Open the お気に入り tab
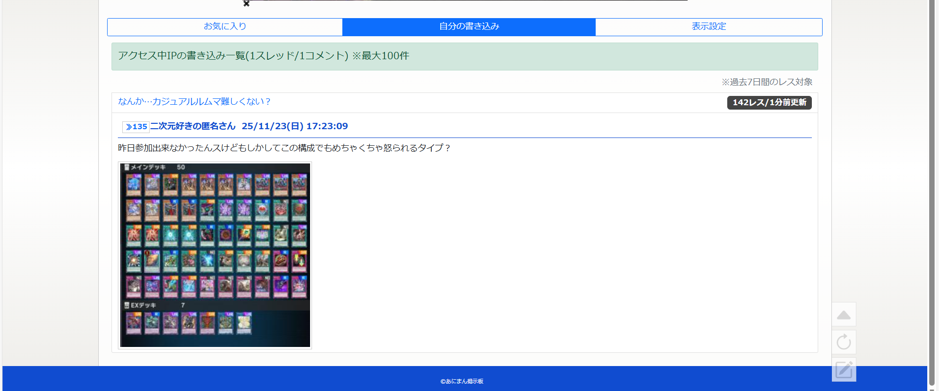This screenshot has width=939, height=391. (x=225, y=27)
